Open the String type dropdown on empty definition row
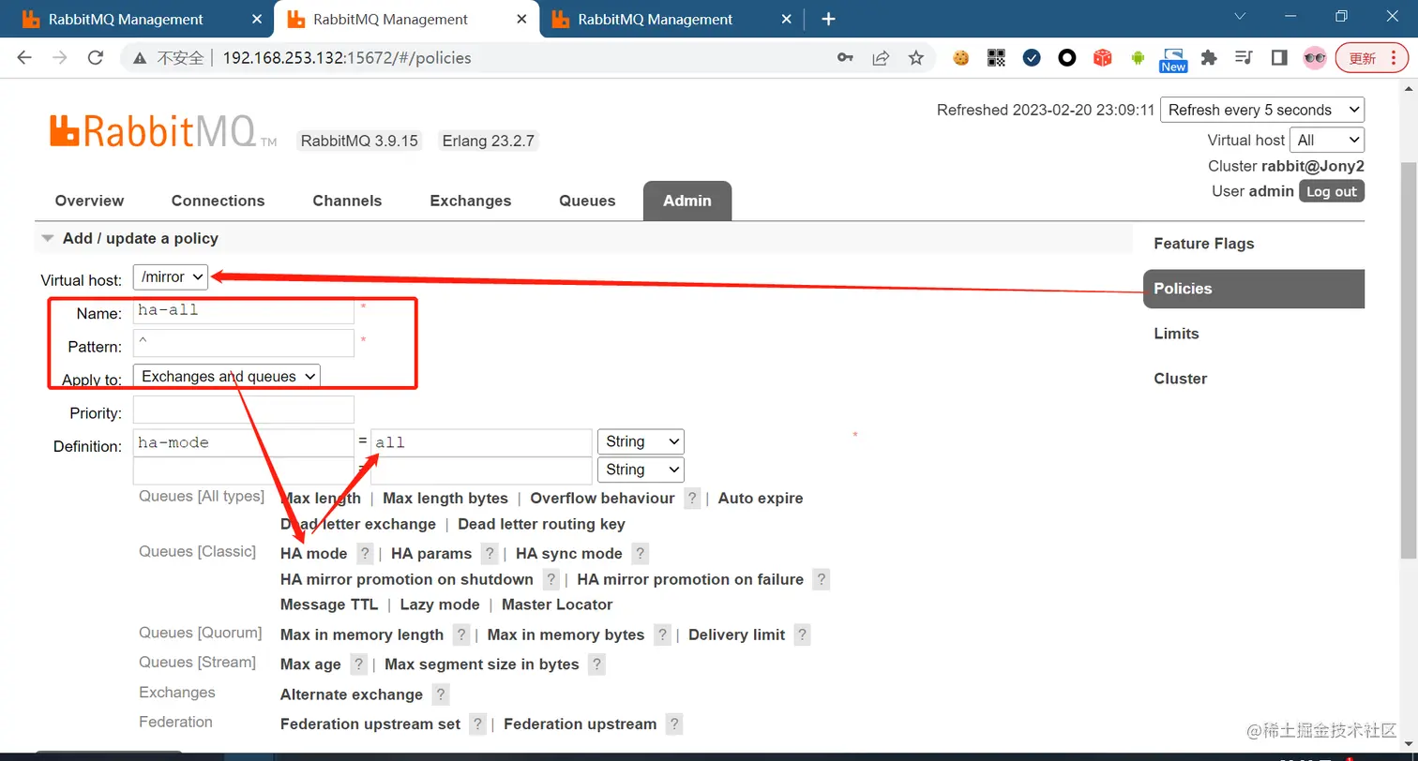Viewport: 1418px width, 761px height. coord(641,470)
